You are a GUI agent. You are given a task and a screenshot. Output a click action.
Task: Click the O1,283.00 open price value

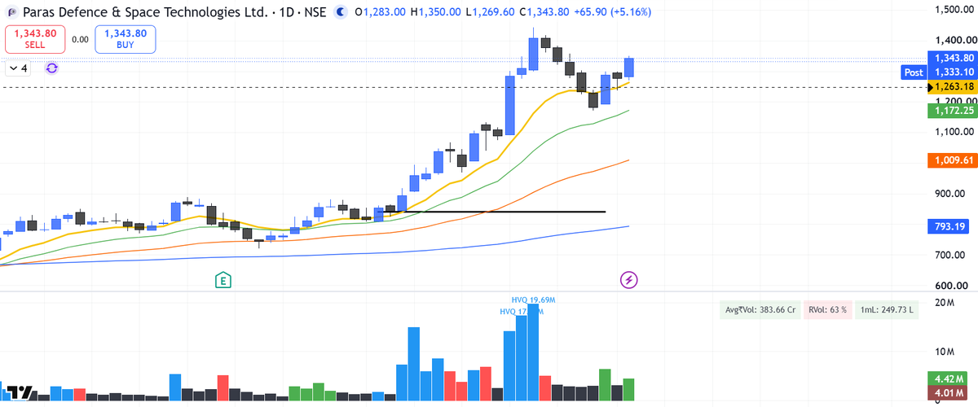point(380,13)
